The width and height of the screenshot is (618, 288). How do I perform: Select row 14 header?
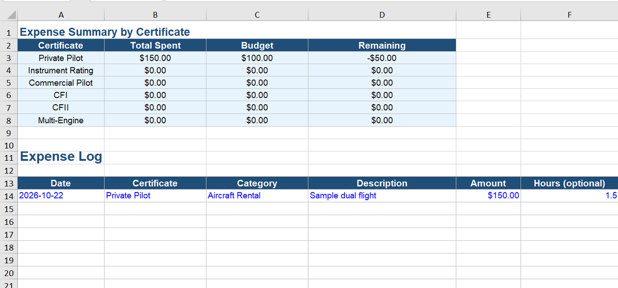[x=9, y=196]
